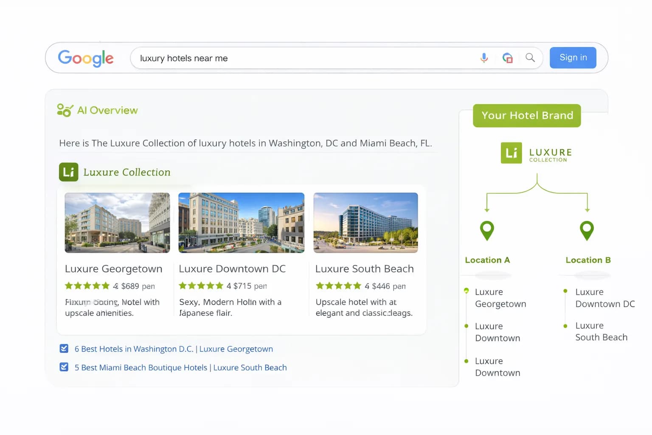Select Luxure Georgetown card title

(114, 269)
